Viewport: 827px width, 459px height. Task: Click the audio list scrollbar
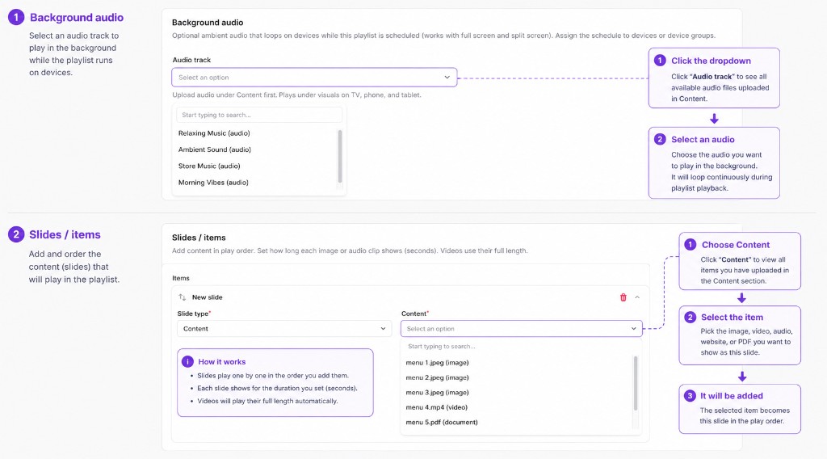point(340,157)
